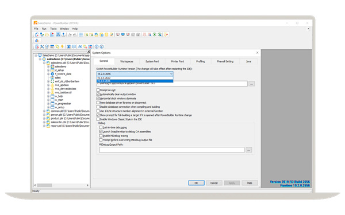Viewport: 345px width, 215px height.
Task: Switch to the Firewall Setting tab
Action: (225, 61)
